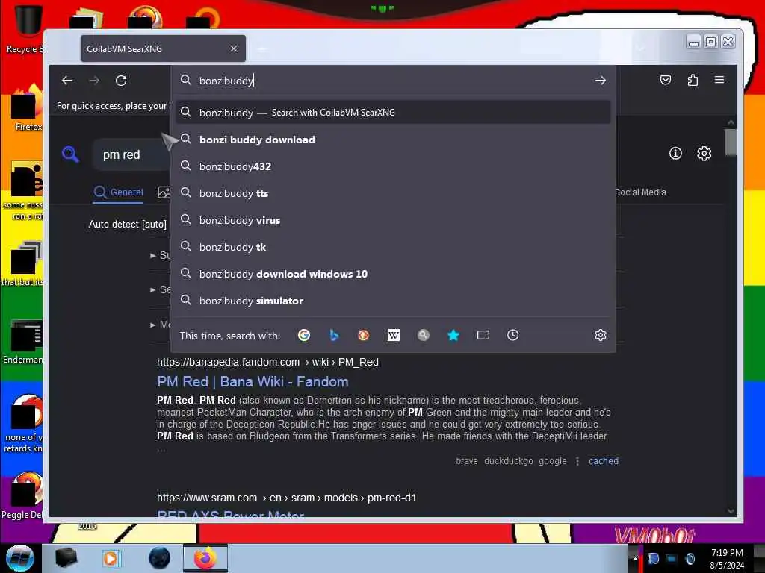
Task: Open the extensions puzzle icon
Action: (x=693, y=80)
